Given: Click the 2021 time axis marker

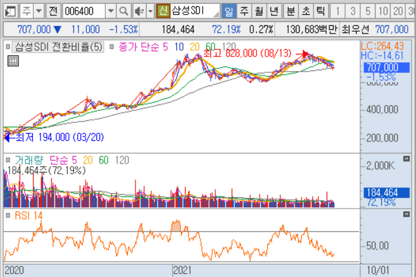Looking at the screenshot, I should pos(182,271).
